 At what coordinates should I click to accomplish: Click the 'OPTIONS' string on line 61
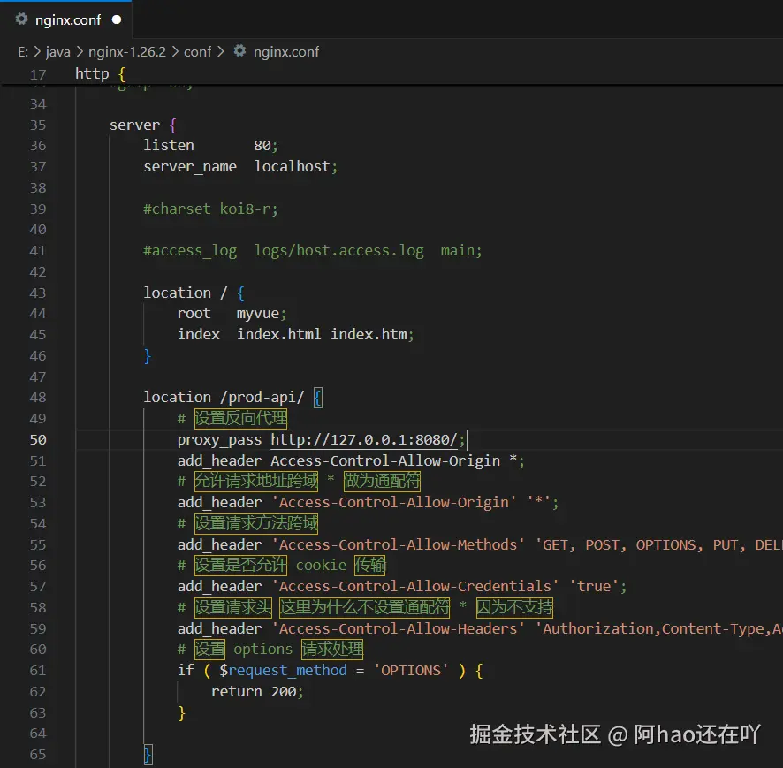click(411, 670)
